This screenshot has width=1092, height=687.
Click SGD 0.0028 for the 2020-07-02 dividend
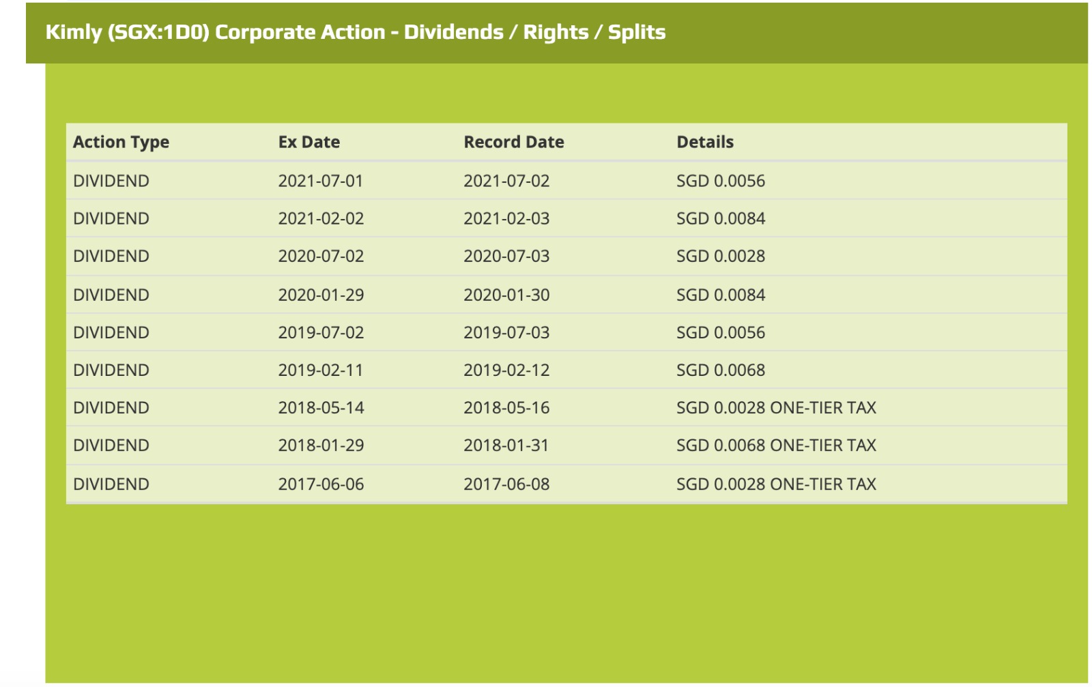tap(720, 256)
